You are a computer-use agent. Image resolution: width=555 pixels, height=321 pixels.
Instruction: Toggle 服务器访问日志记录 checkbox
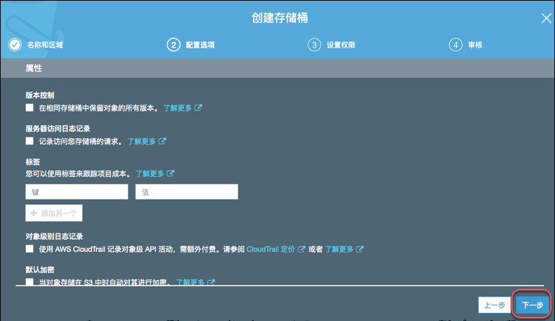(x=29, y=141)
